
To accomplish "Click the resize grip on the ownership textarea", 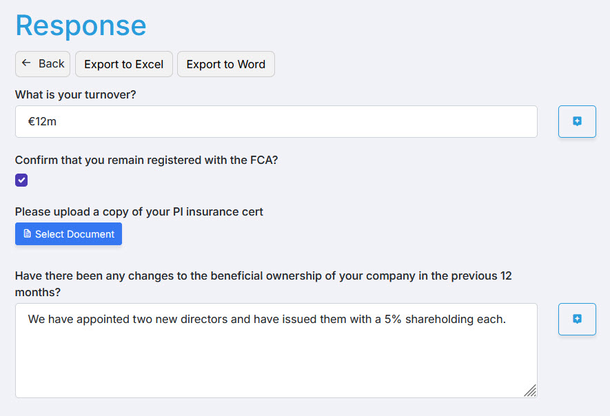I will point(529,391).
